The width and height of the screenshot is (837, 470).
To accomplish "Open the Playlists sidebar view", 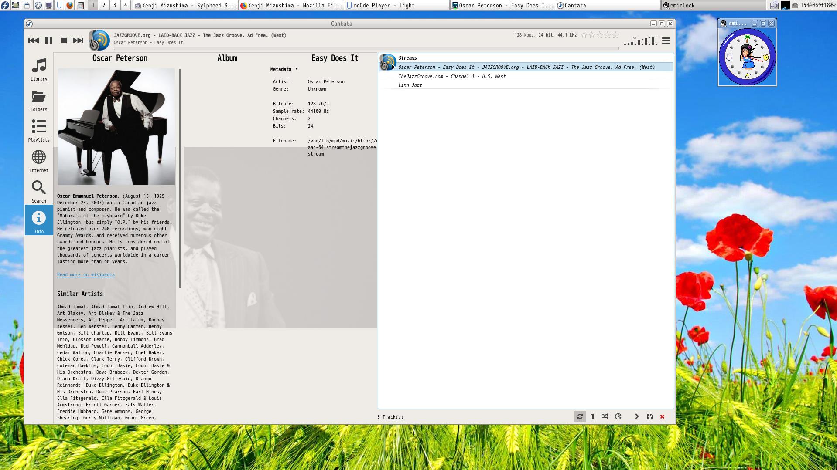I will click(39, 131).
